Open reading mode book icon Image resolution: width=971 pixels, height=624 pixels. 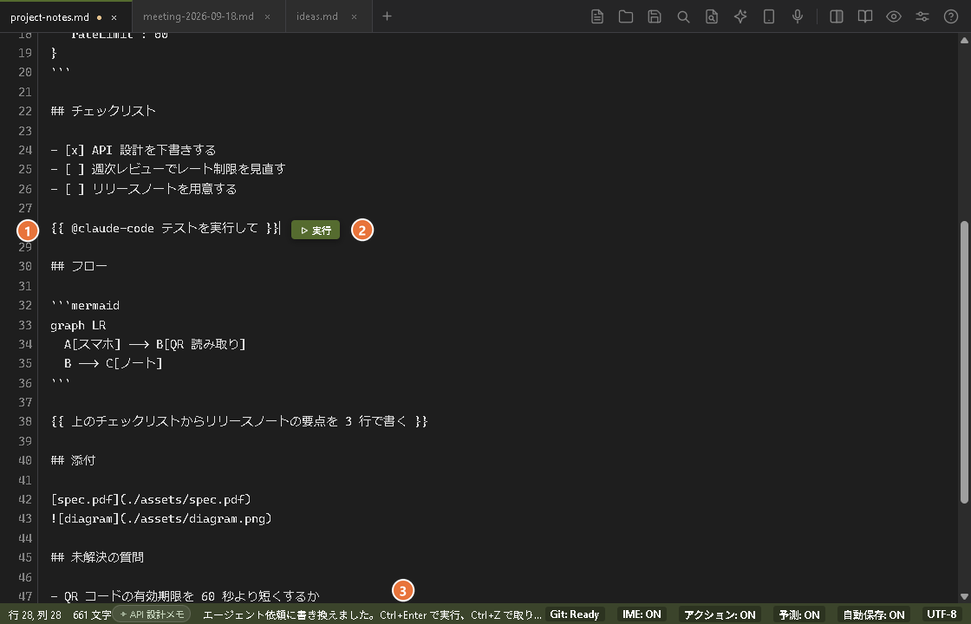(x=864, y=16)
